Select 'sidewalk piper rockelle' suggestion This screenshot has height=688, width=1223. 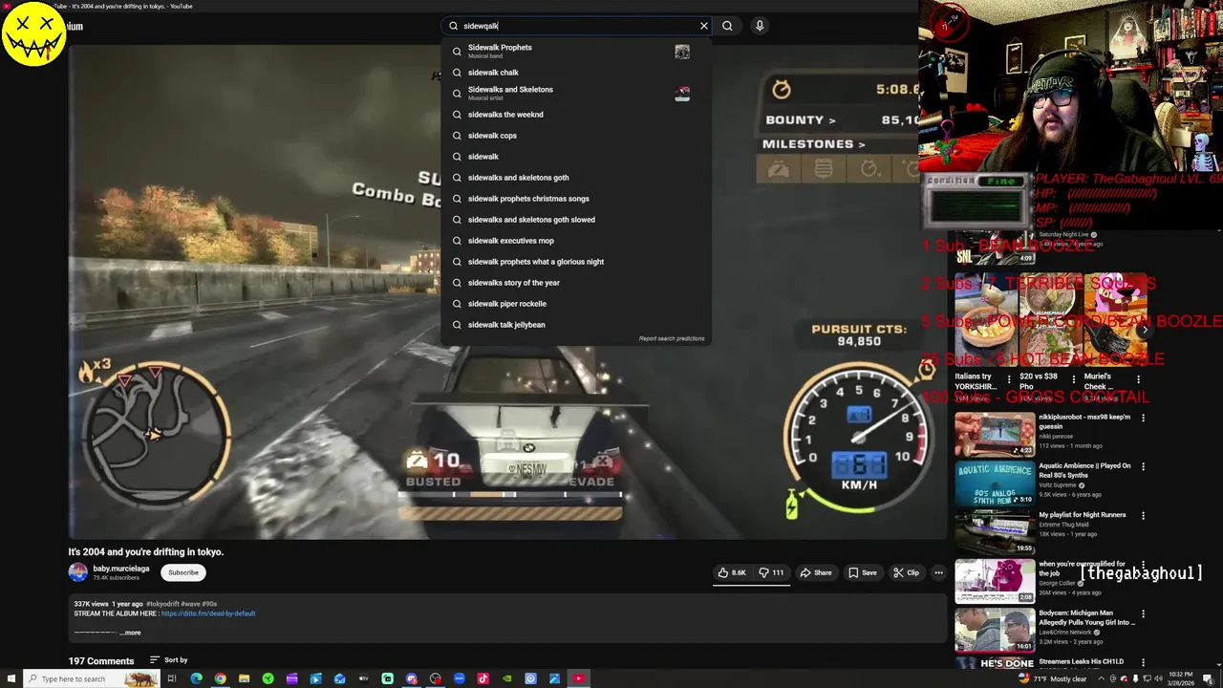pyautogui.click(x=575, y=304)
